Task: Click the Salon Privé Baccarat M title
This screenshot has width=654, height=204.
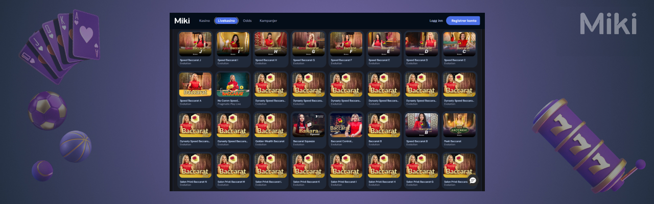Action: pyautogui.click(x=231, y=182)
